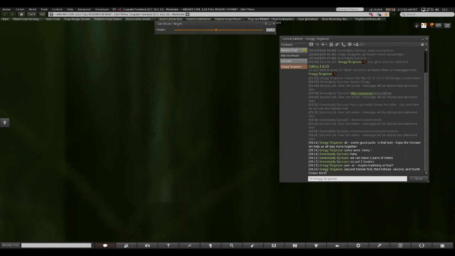Open the World menu
The image size is (455, 256).
(32, 9)
